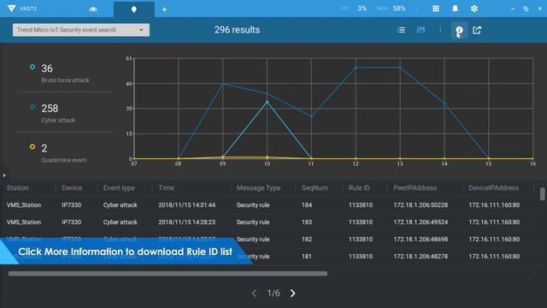Click the export results icon

tap(477, 30)
